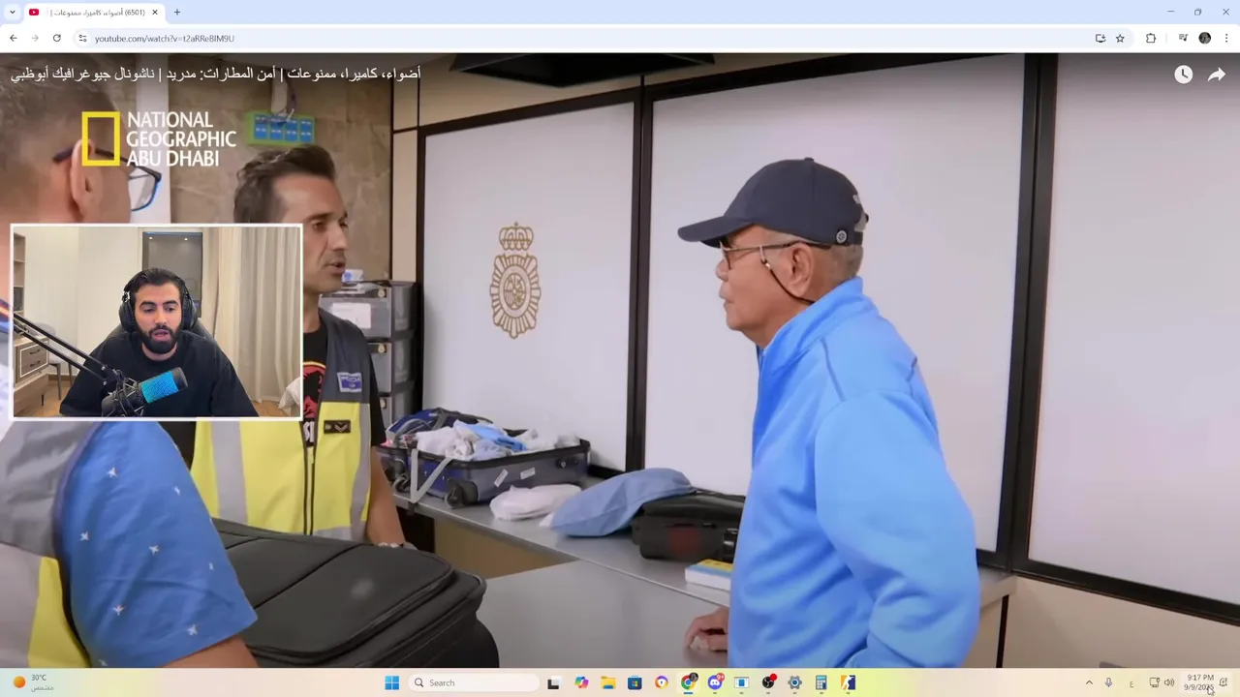Click the webcam overlay picture-in-picture
Image resolution: width=1240 pixels, height=697 pixels.
pyautogui.click(x=156, y=321)
